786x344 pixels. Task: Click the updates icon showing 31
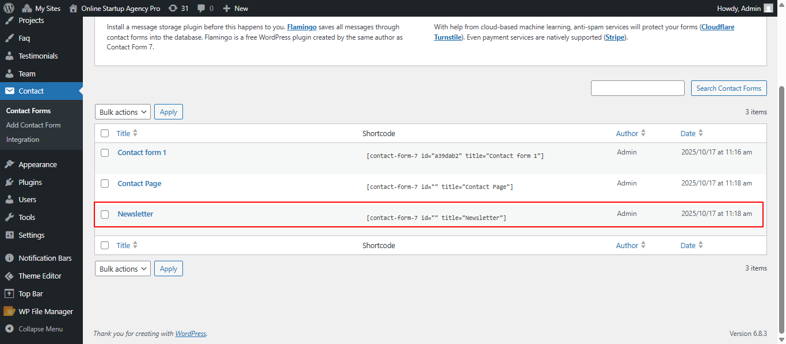click(174, 8)
